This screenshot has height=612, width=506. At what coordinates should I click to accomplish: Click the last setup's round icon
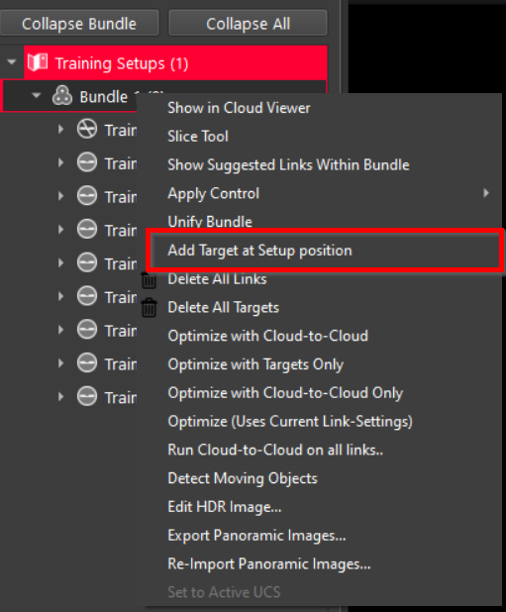[x=86, y=397]
